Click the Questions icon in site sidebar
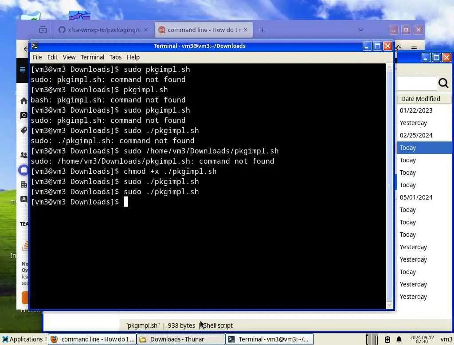Viewport: 454px width, 345px height. 24,115
